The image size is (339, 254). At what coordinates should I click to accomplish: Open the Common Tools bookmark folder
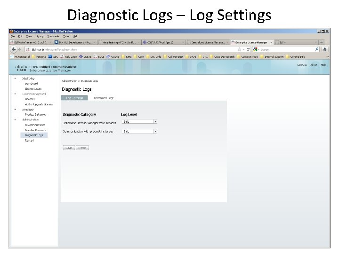248,56
